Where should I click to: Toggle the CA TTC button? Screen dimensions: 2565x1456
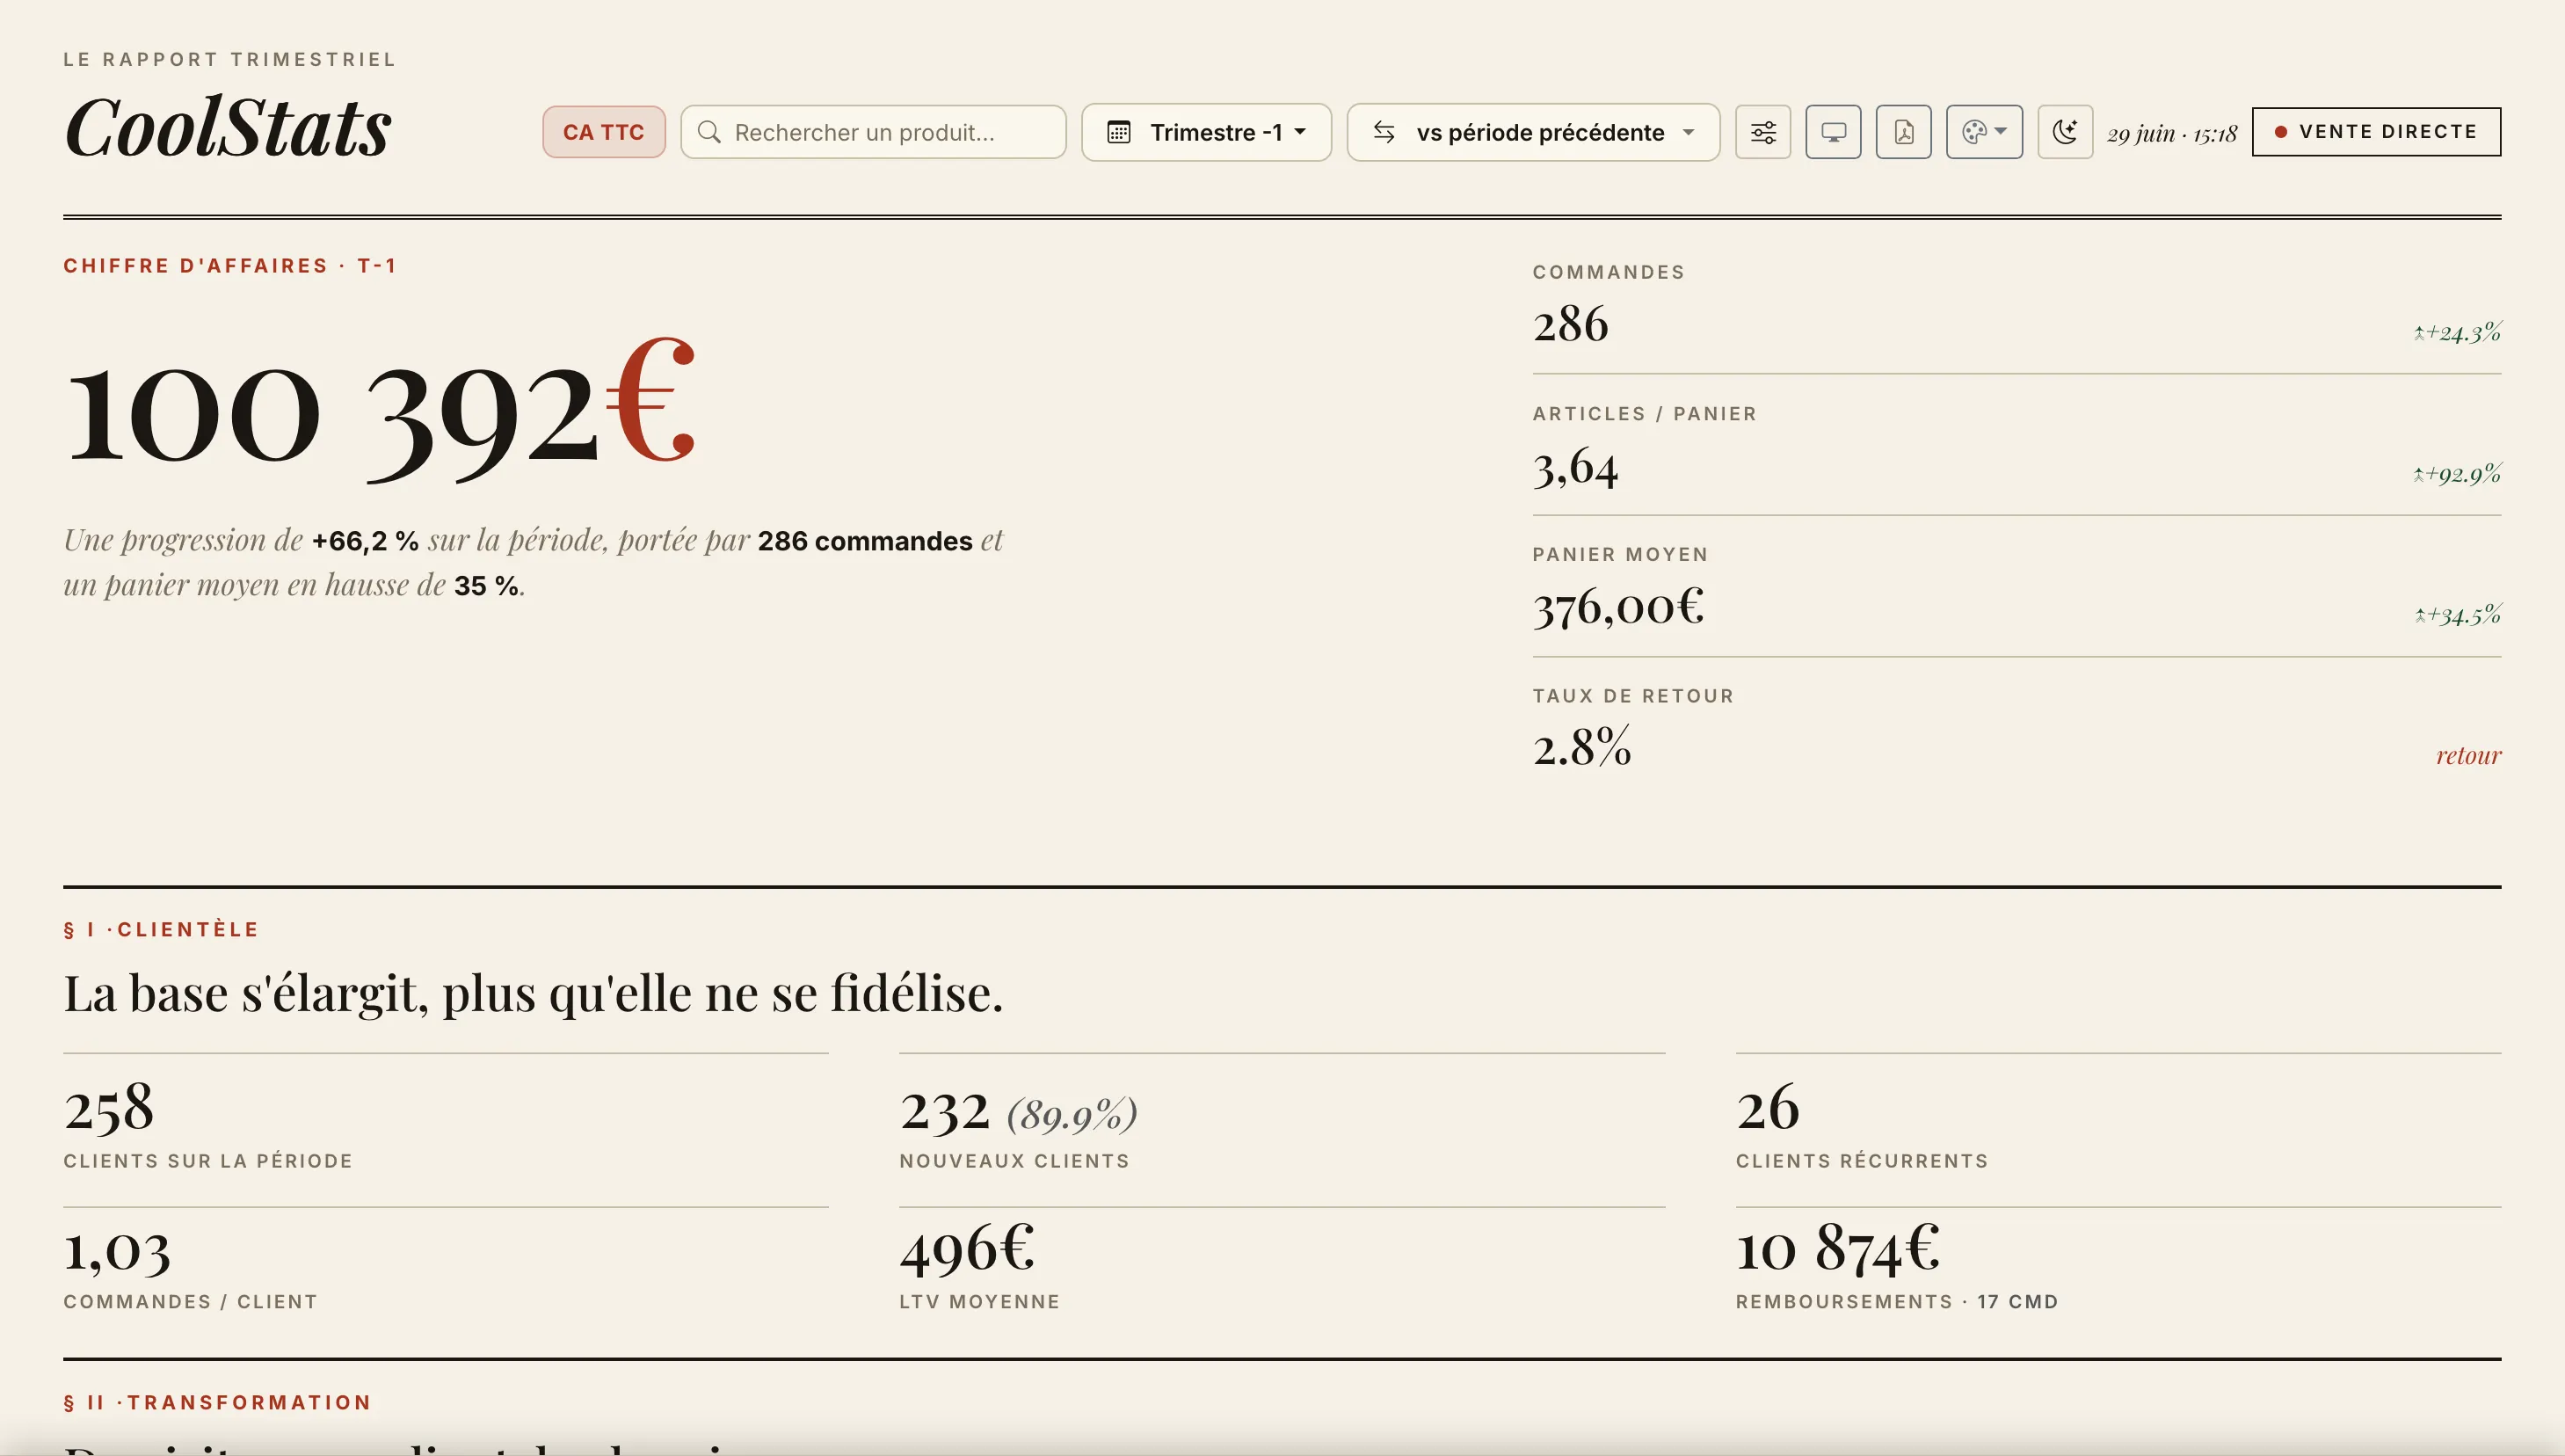point(604,132)
